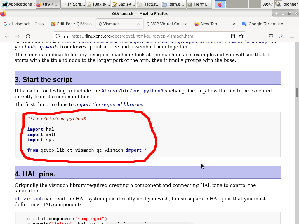299x224 pixels.
Task: Bookmark this page with the star icon
Action: point(241,36)
